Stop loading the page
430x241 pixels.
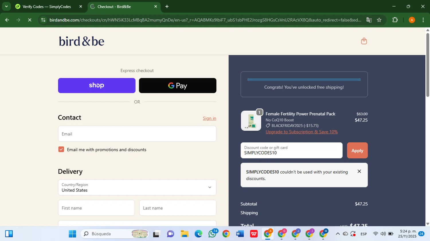(x=30, y=20)
